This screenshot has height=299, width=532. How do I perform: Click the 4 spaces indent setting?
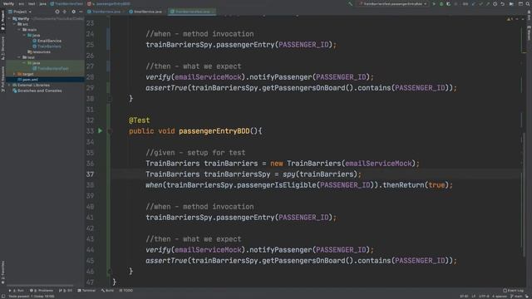[500, 297]
